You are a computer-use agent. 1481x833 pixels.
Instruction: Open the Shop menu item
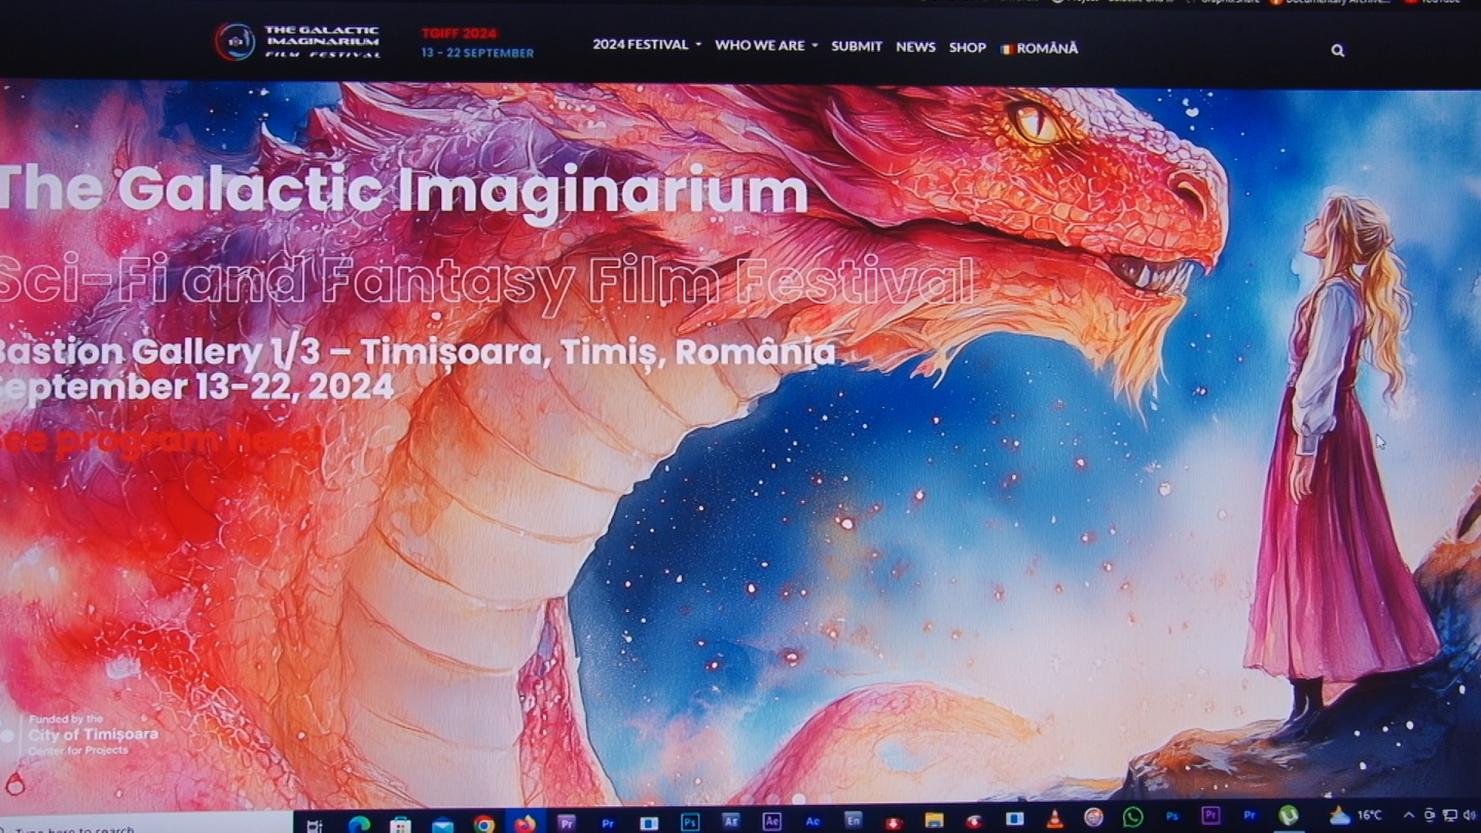click(x=967, y=48)
